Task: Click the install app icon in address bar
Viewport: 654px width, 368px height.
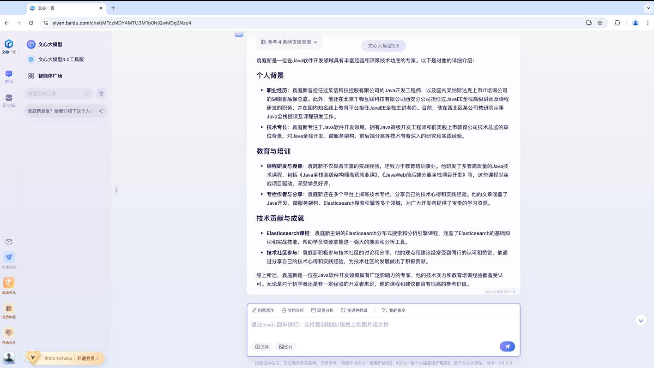Action: click(589, 23)
